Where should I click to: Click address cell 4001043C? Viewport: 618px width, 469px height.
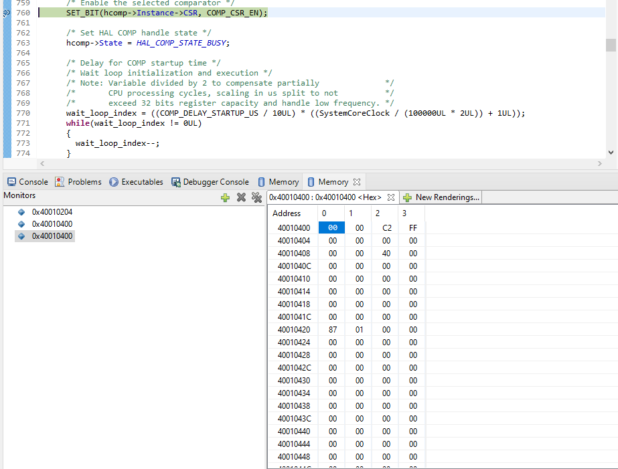[x=294, y=419]
